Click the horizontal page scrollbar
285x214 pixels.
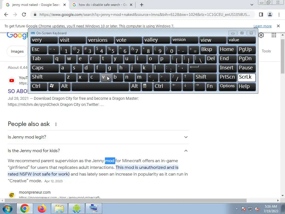click(126, 200)
